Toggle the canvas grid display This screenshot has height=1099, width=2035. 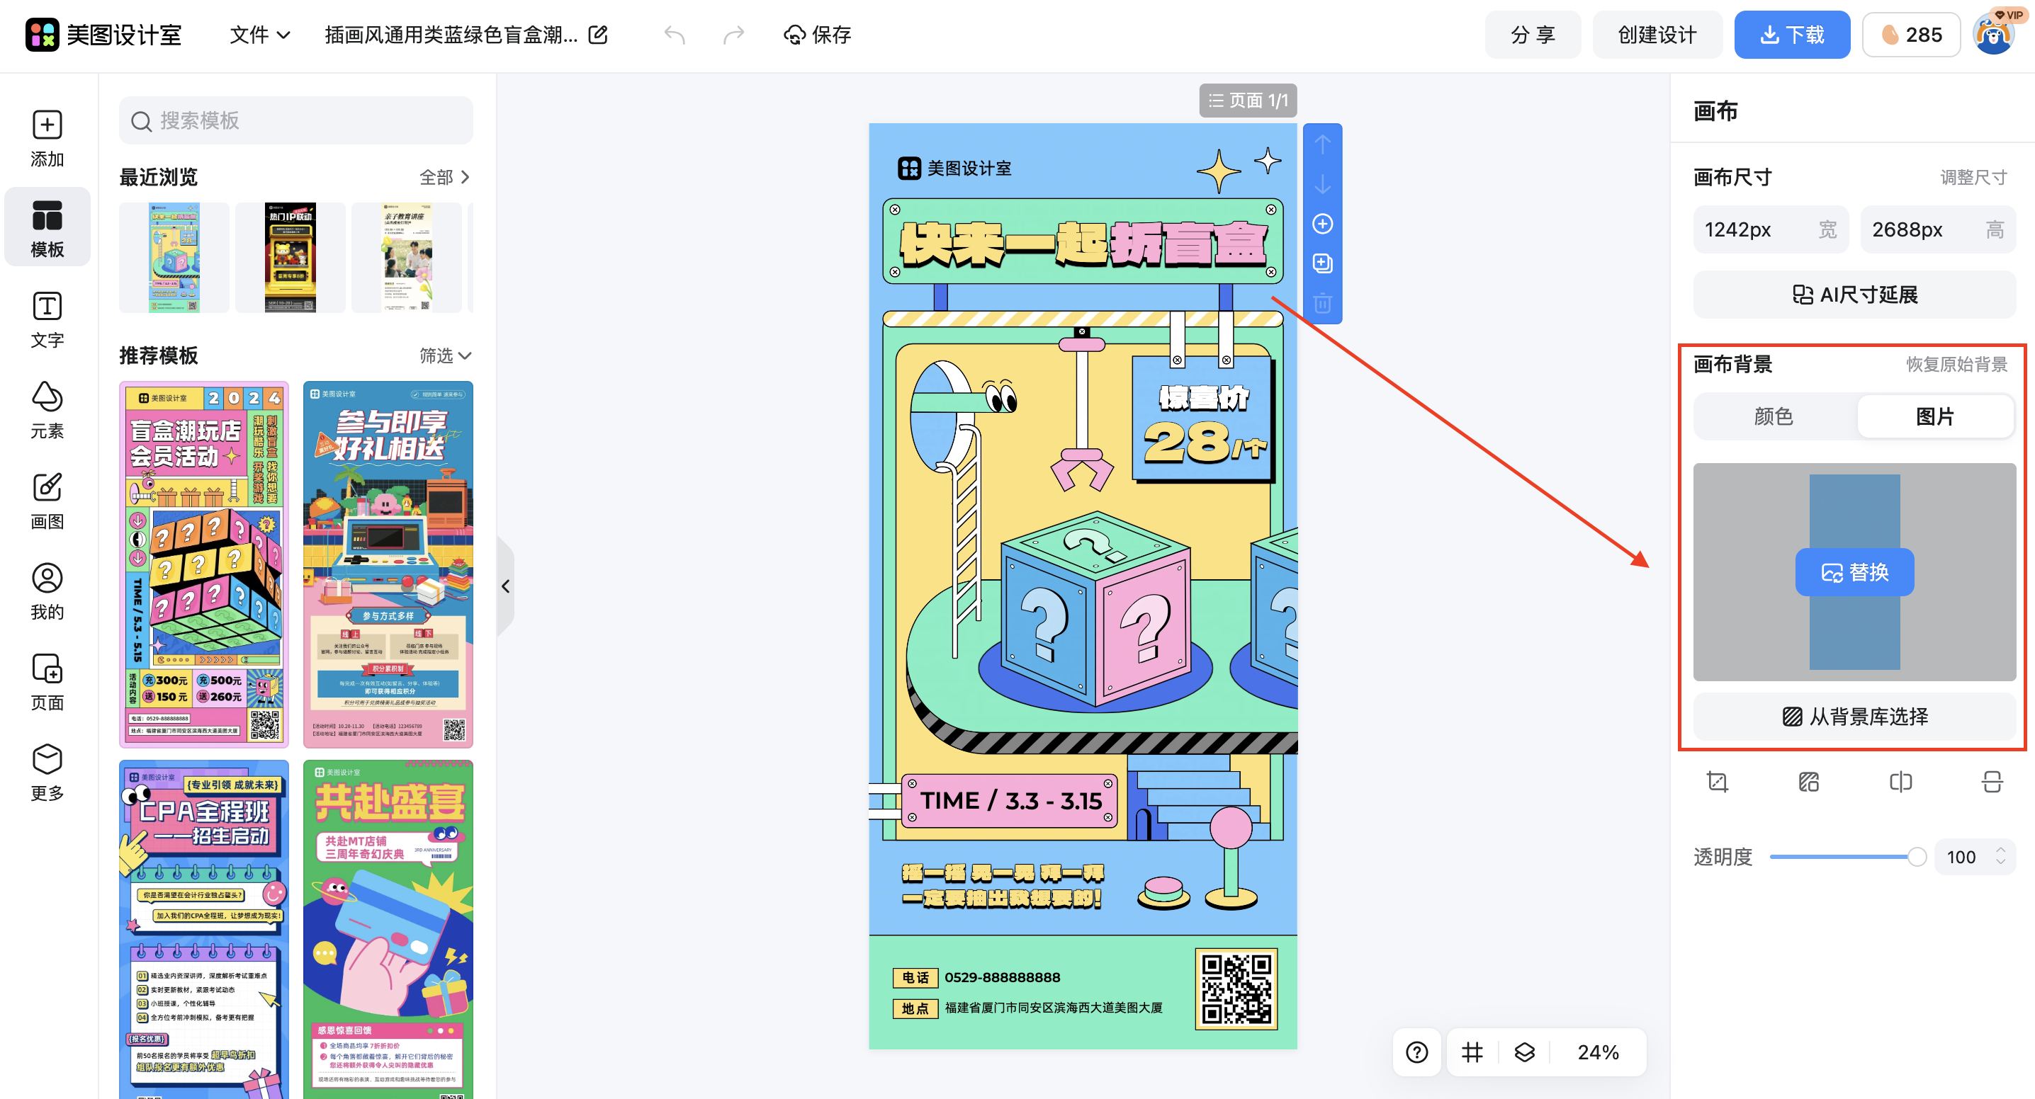[1471, 1052]
